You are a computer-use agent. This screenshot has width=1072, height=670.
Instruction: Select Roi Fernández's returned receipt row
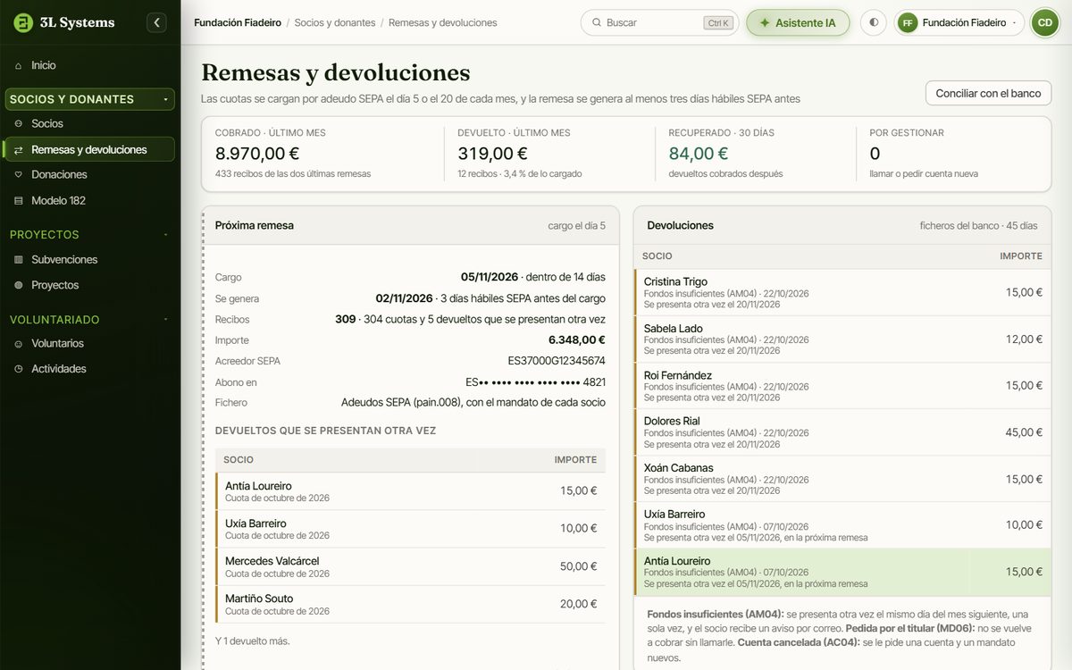tap(842, 386)
